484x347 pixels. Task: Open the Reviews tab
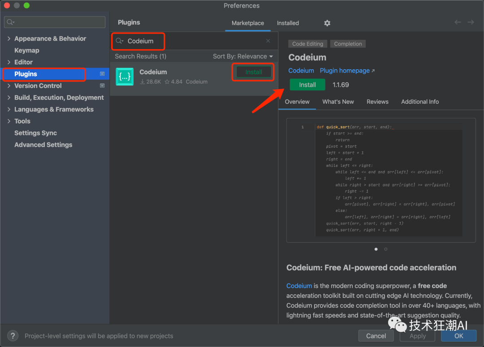pos(377,102)
